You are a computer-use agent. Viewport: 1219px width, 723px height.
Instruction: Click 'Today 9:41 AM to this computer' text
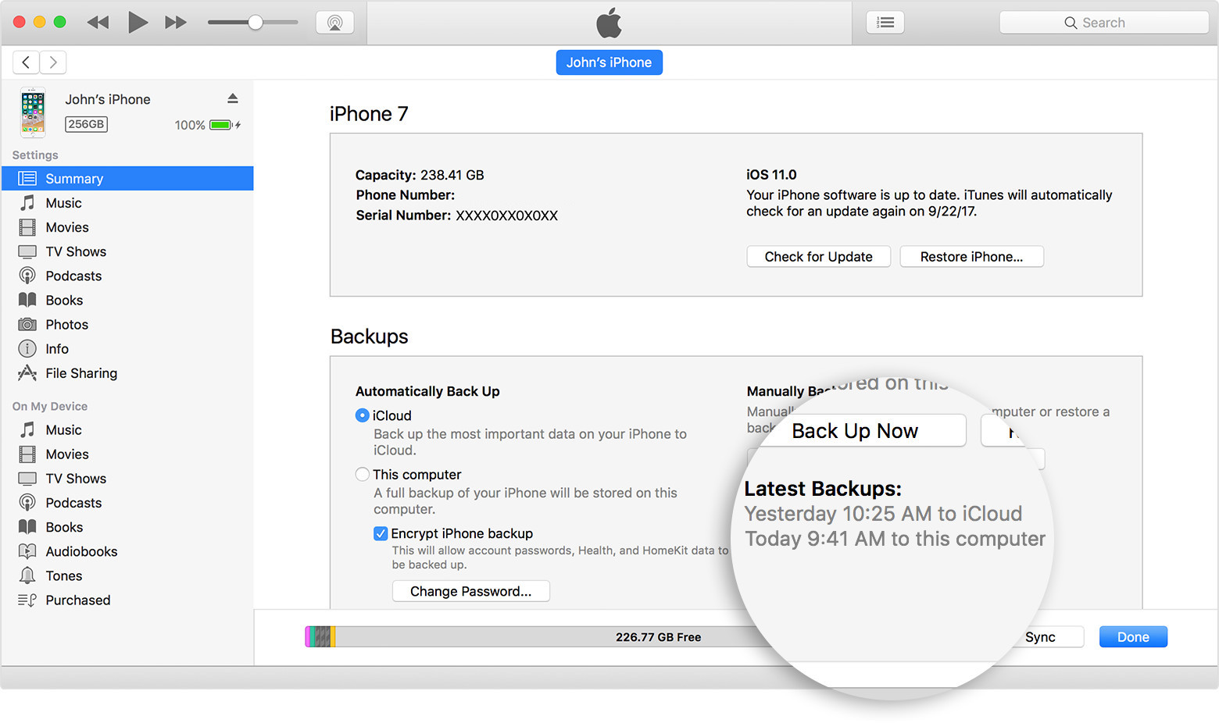(x=895, y=539)
